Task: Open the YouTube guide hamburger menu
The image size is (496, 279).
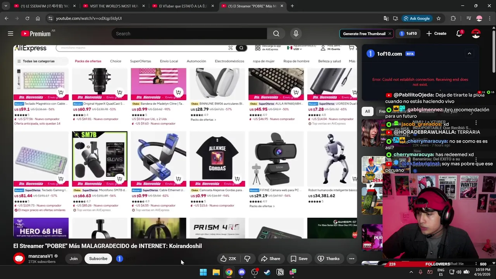Action: pyautogui.click(x=10, y=34)
